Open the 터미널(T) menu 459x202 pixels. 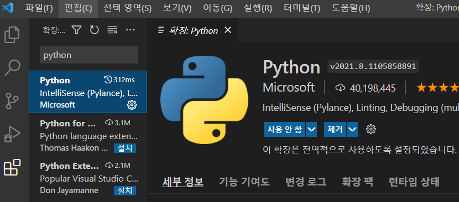(302, 8)
